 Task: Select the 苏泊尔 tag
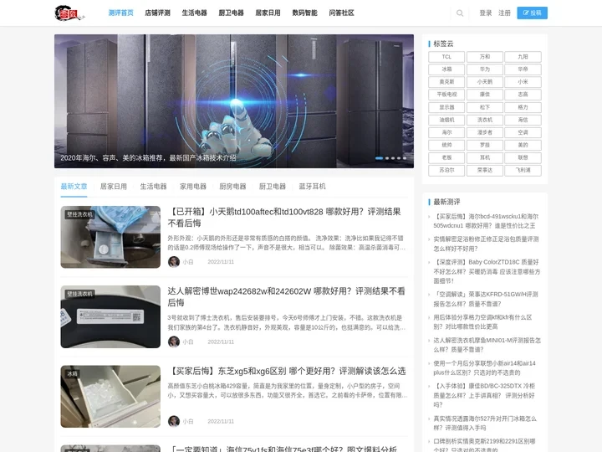coord(446,170)
